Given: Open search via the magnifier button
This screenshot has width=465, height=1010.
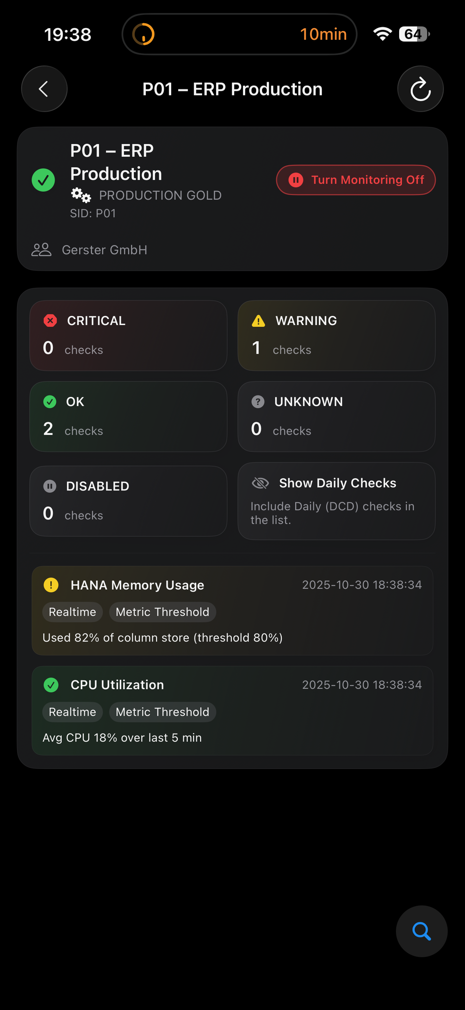Looking at the screenshot, I should pyautogui.click(x=421, y=931).
